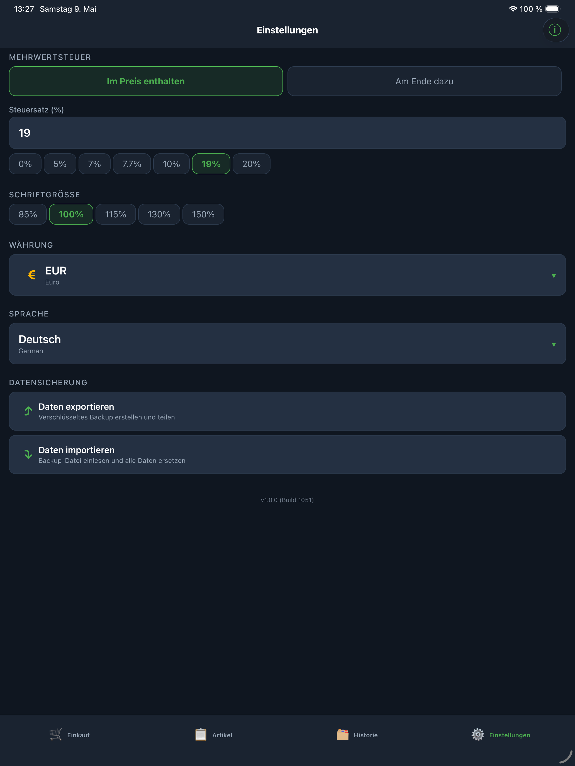Click the green import arrow icon
The width and height of the screenshot is (575, 766).
(x=28, y=454)
